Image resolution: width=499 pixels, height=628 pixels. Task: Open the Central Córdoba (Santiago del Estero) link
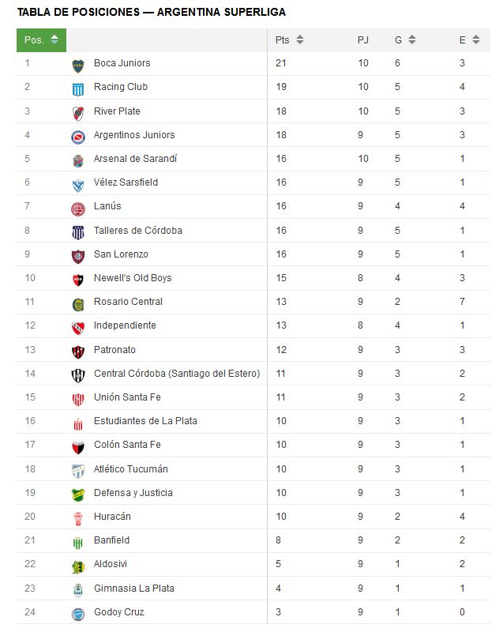click(x=177, y=374)
